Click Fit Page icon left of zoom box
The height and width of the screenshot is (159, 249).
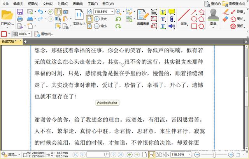point(89,12)
